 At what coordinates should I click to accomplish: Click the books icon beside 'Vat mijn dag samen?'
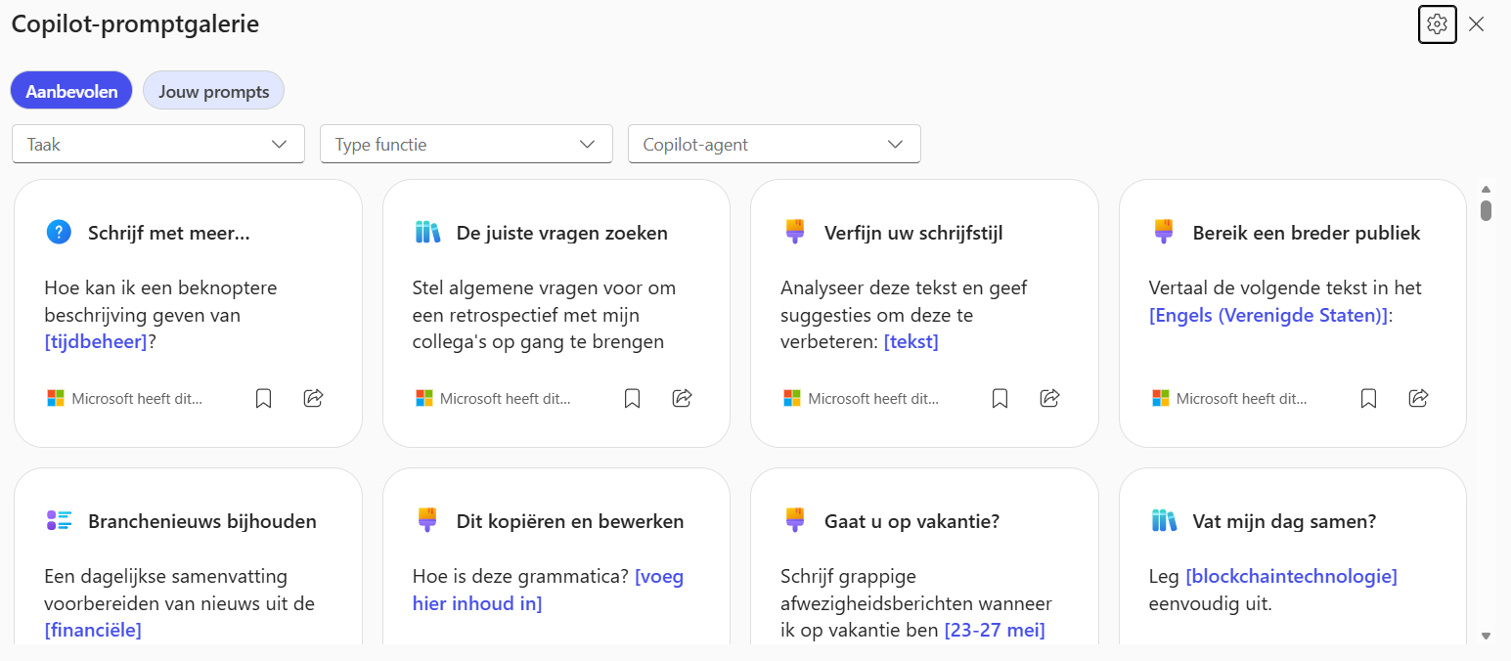pyautogui.click(x=1163, y=521)
